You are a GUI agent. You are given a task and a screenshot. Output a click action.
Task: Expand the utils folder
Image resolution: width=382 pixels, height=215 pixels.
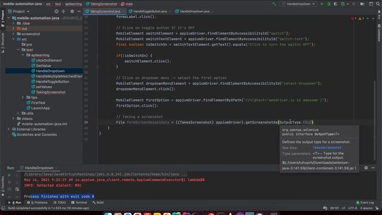(19, 113)
